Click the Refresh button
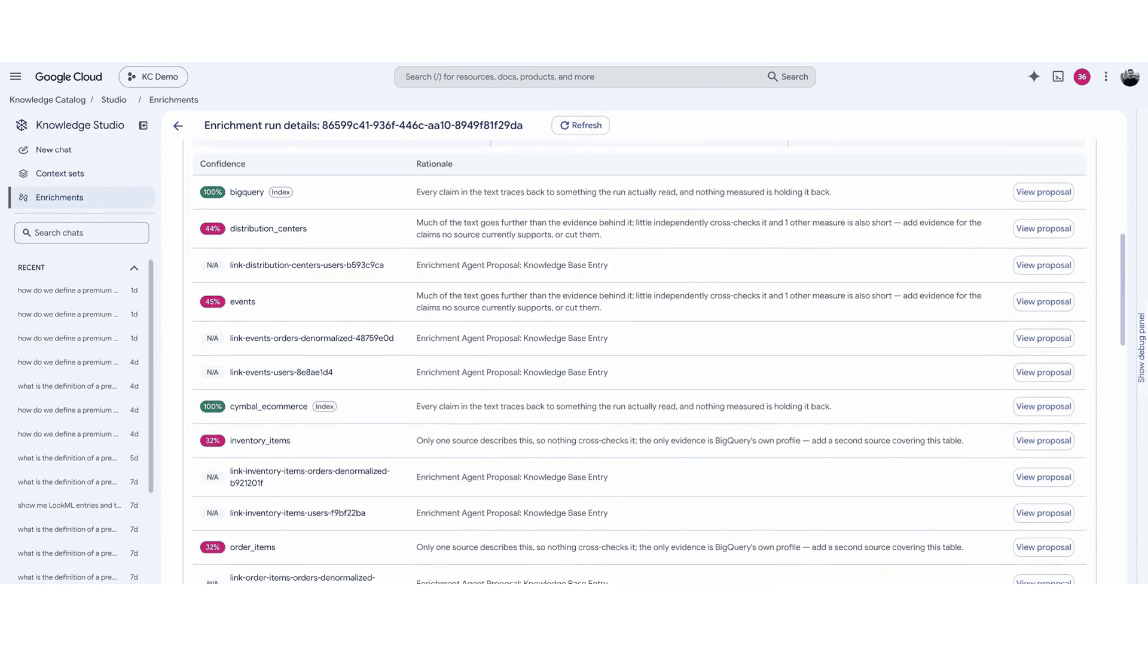The height and width of the screenshot is (646, 1148). [580, 125]
